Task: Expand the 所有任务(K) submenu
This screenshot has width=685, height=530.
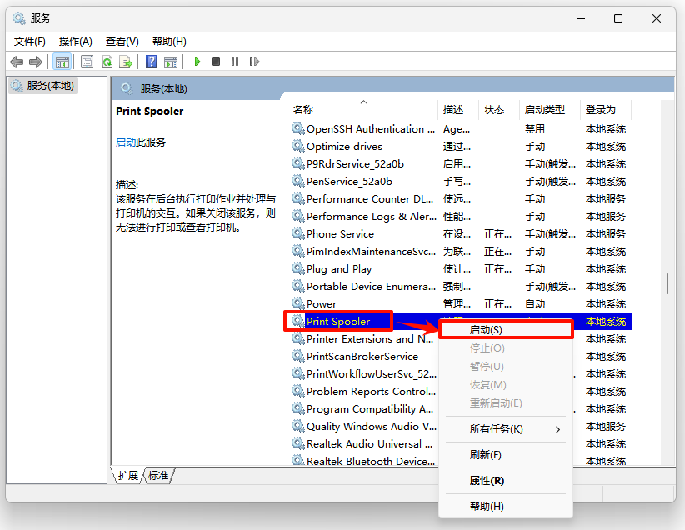Action: click(506, 429)
